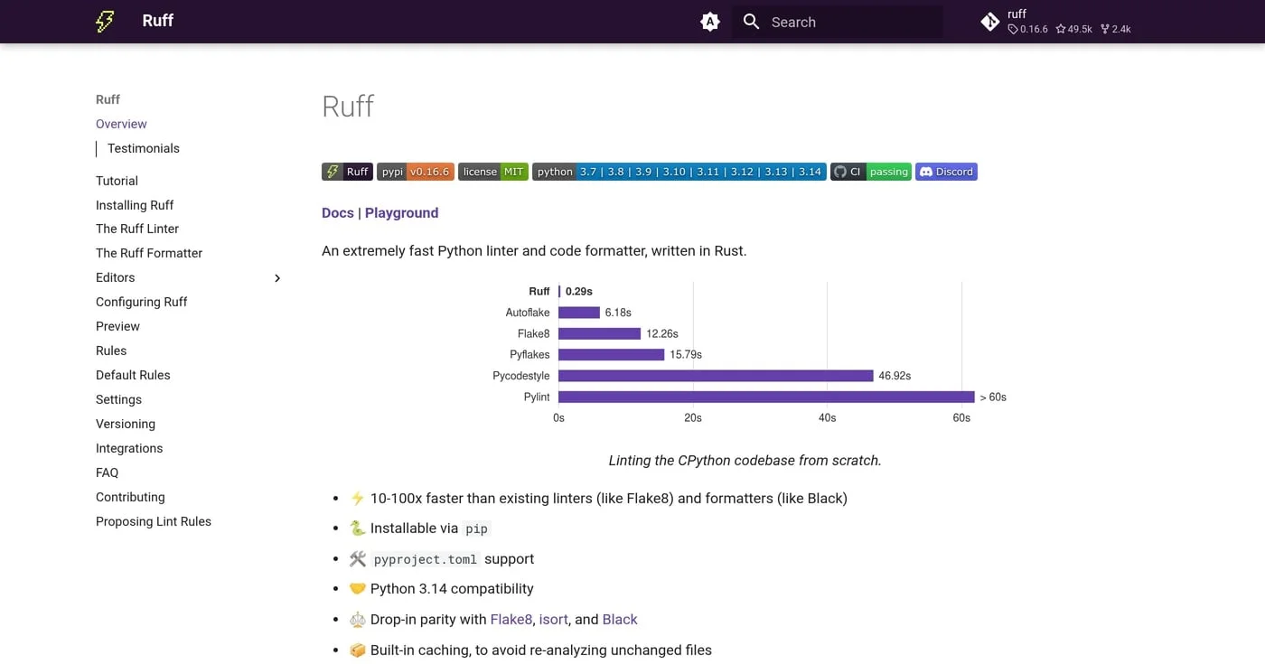Click the 'pip' inline code text

(x=476, y=528)
